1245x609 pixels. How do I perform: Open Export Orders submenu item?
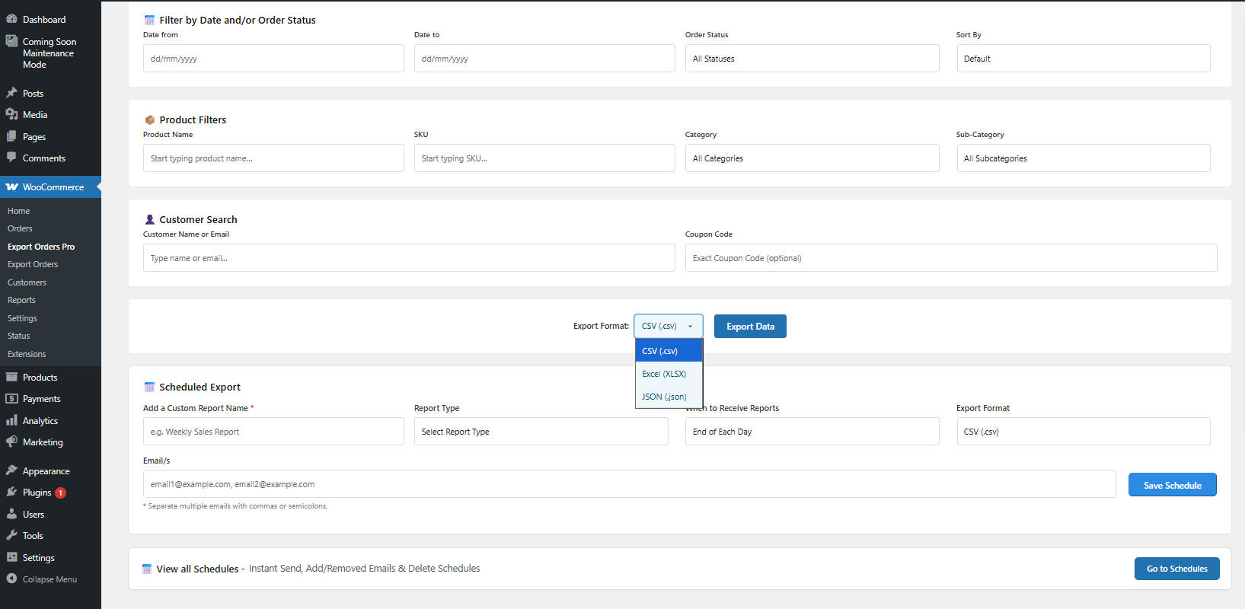click(33, 264)
